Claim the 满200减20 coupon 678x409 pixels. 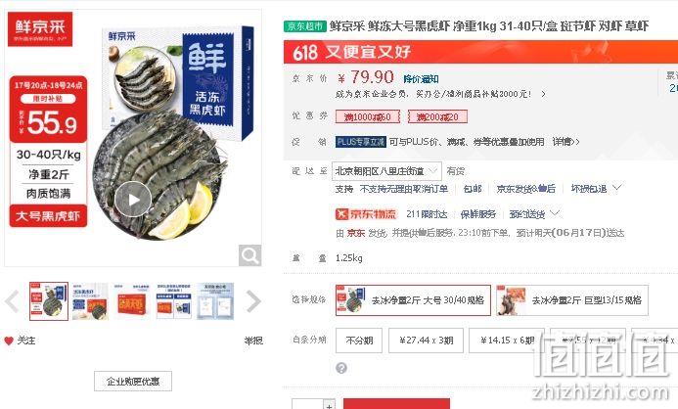pos(437,116)
